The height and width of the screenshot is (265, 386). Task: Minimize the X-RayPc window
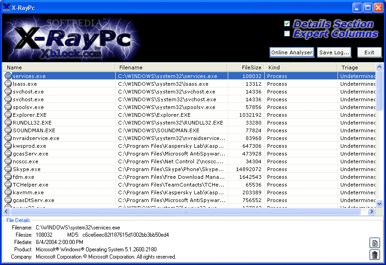357,8
